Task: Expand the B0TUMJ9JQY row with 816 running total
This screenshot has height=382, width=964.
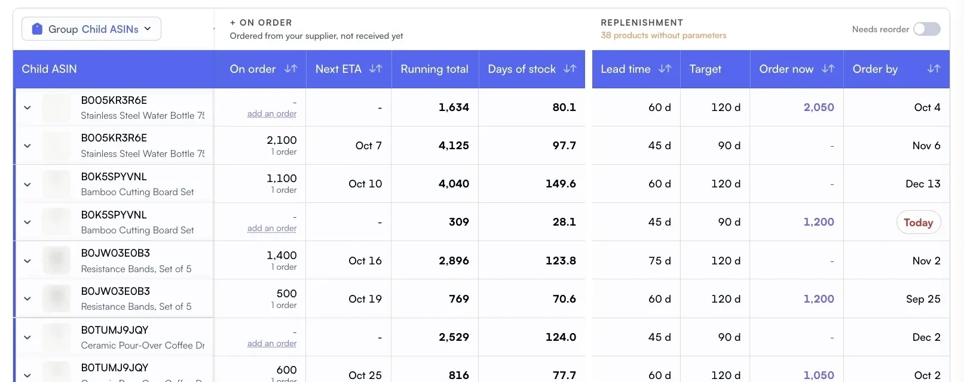Action: (27, 375)
